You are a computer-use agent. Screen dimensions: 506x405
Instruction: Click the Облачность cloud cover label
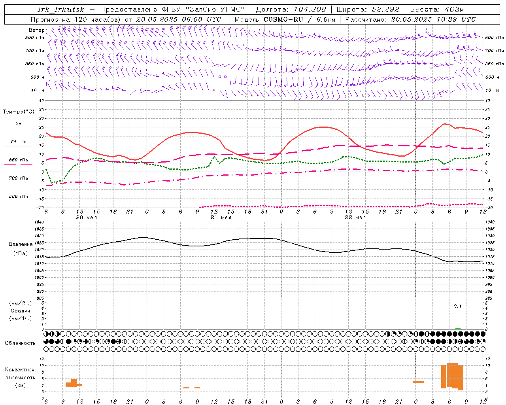tap(20, 343)
